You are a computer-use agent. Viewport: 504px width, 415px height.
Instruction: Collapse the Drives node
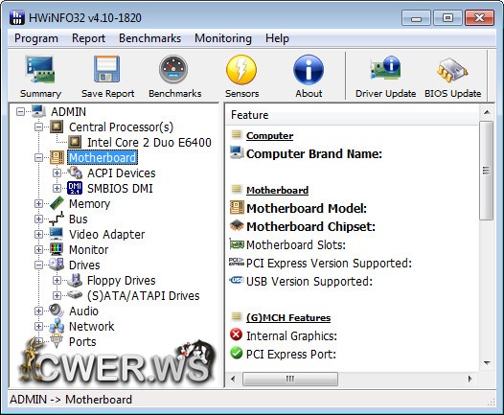pos(38,265)
